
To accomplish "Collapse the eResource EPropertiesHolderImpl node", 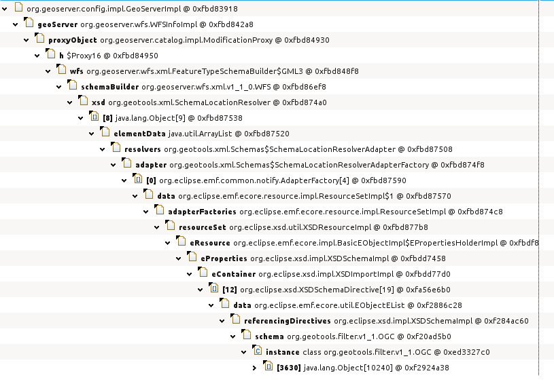I will [x=168, y=243].
